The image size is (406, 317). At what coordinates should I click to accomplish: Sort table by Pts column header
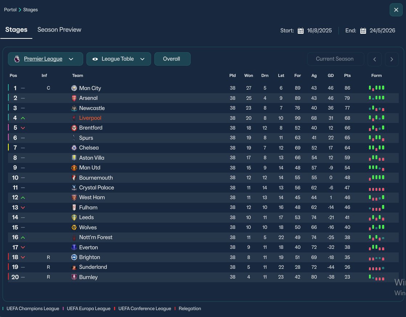pyautogui.click(x=347, y=75)
